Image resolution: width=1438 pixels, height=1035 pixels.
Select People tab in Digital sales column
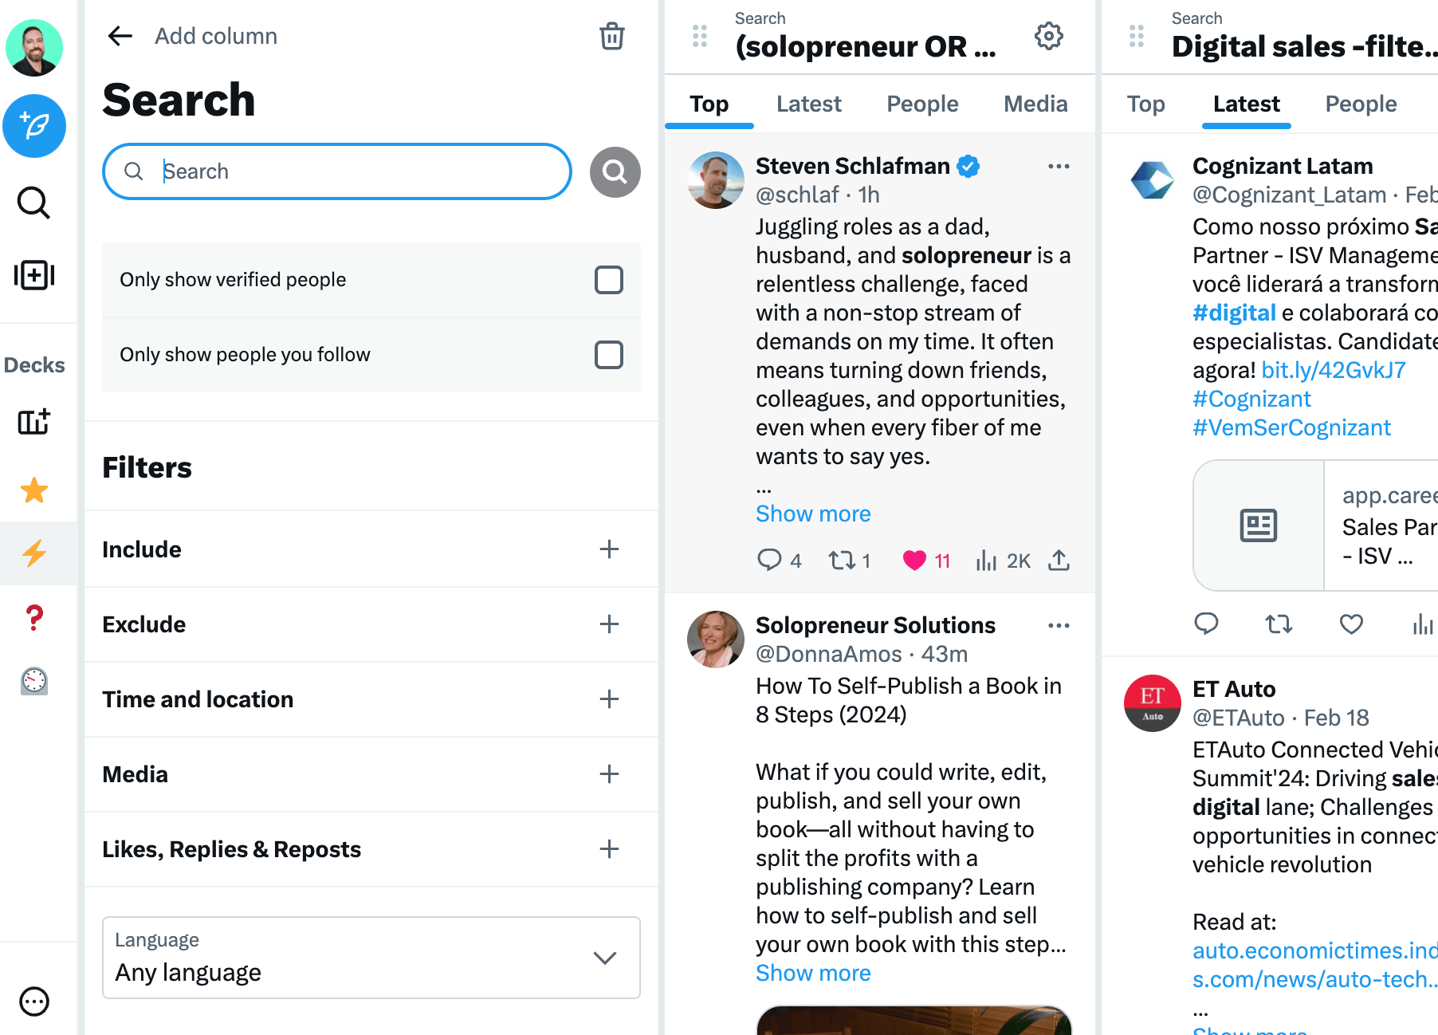pyautogui.click(x=1361, y=104)
